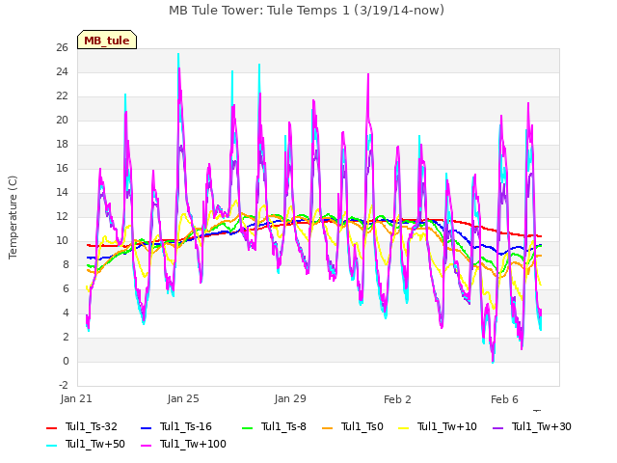Click the Tul1_Tw+30 legend label
Image resolution: width=617 pixels, height=463 pixels.
tap(542, 426)
